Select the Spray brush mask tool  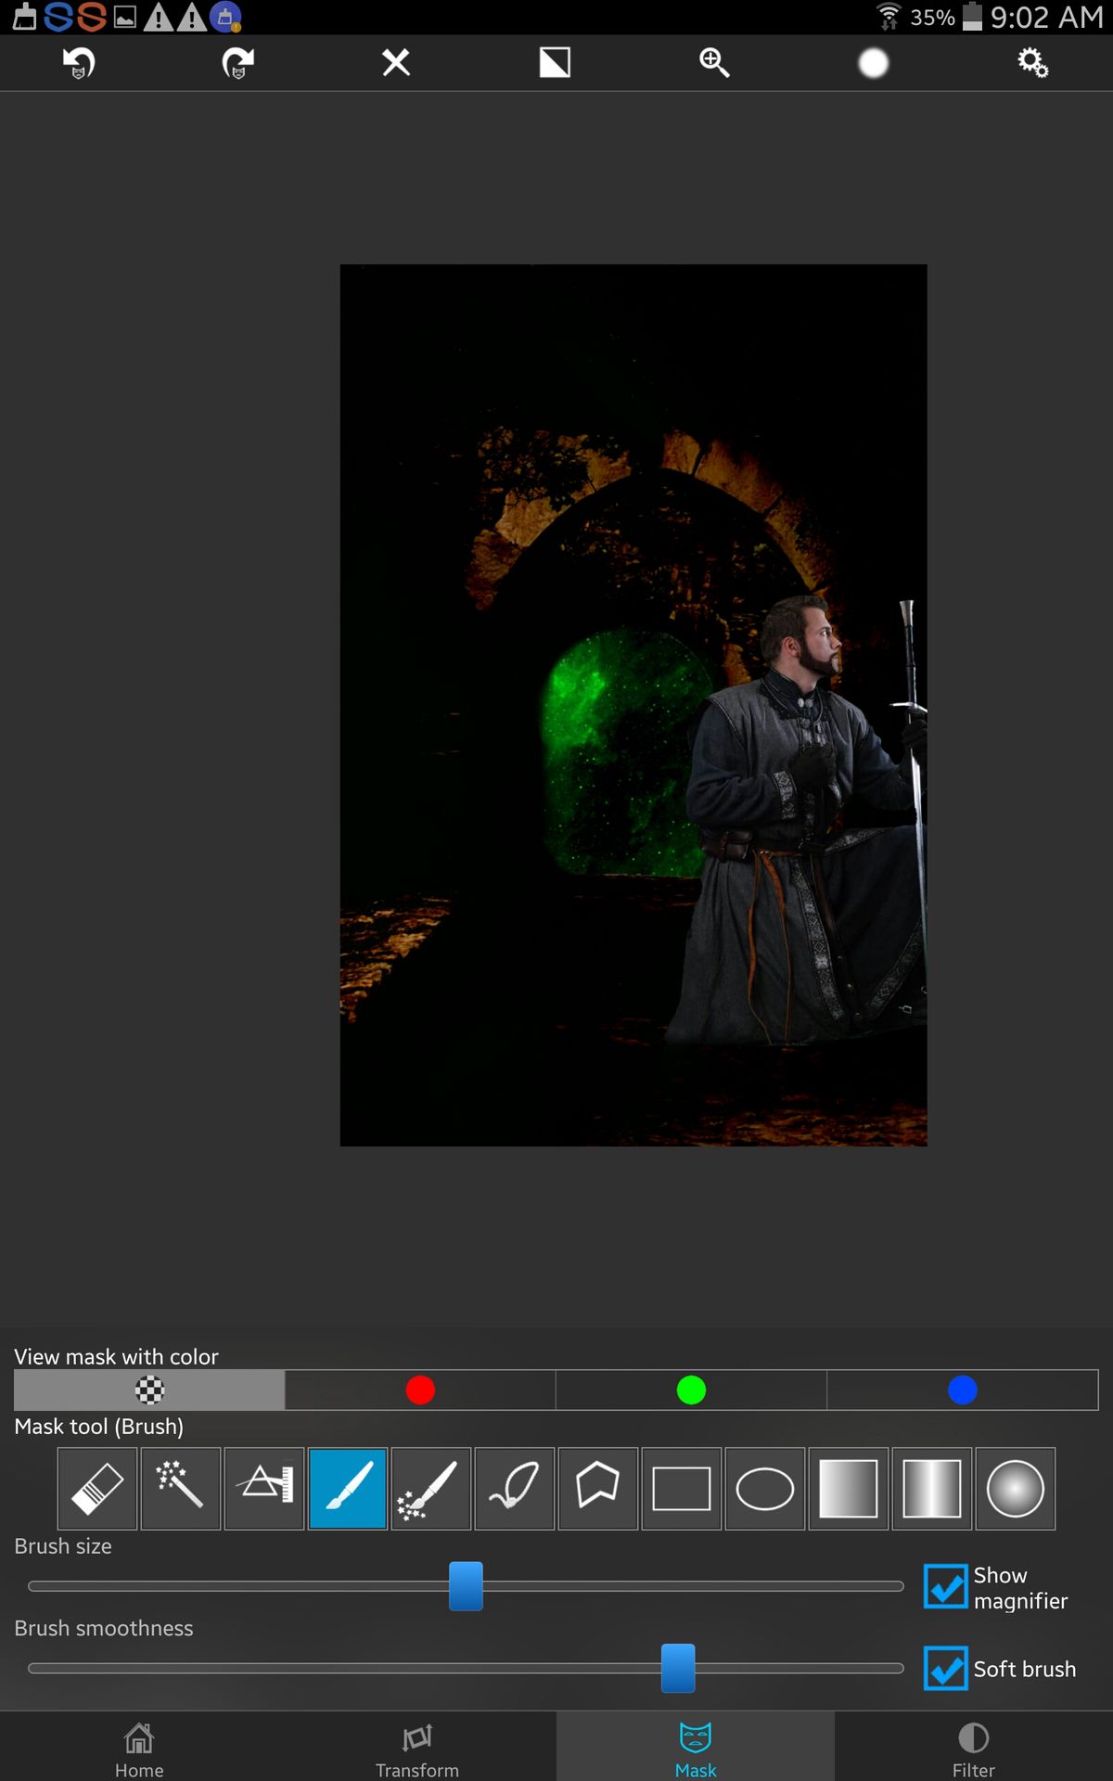[431, 1489]
